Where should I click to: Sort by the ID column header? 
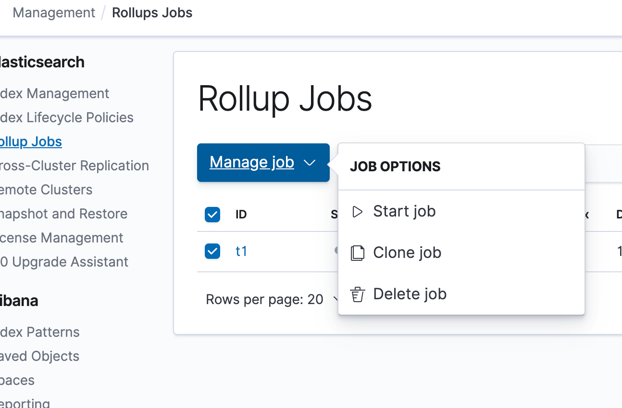(x=241, y=215)
